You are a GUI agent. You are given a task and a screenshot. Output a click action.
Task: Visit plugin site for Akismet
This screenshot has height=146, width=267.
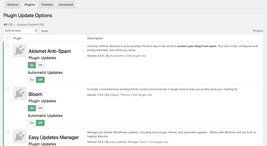(x=136, y=56)
